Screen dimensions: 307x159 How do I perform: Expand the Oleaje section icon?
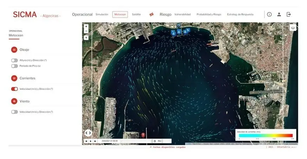(14, 49)
